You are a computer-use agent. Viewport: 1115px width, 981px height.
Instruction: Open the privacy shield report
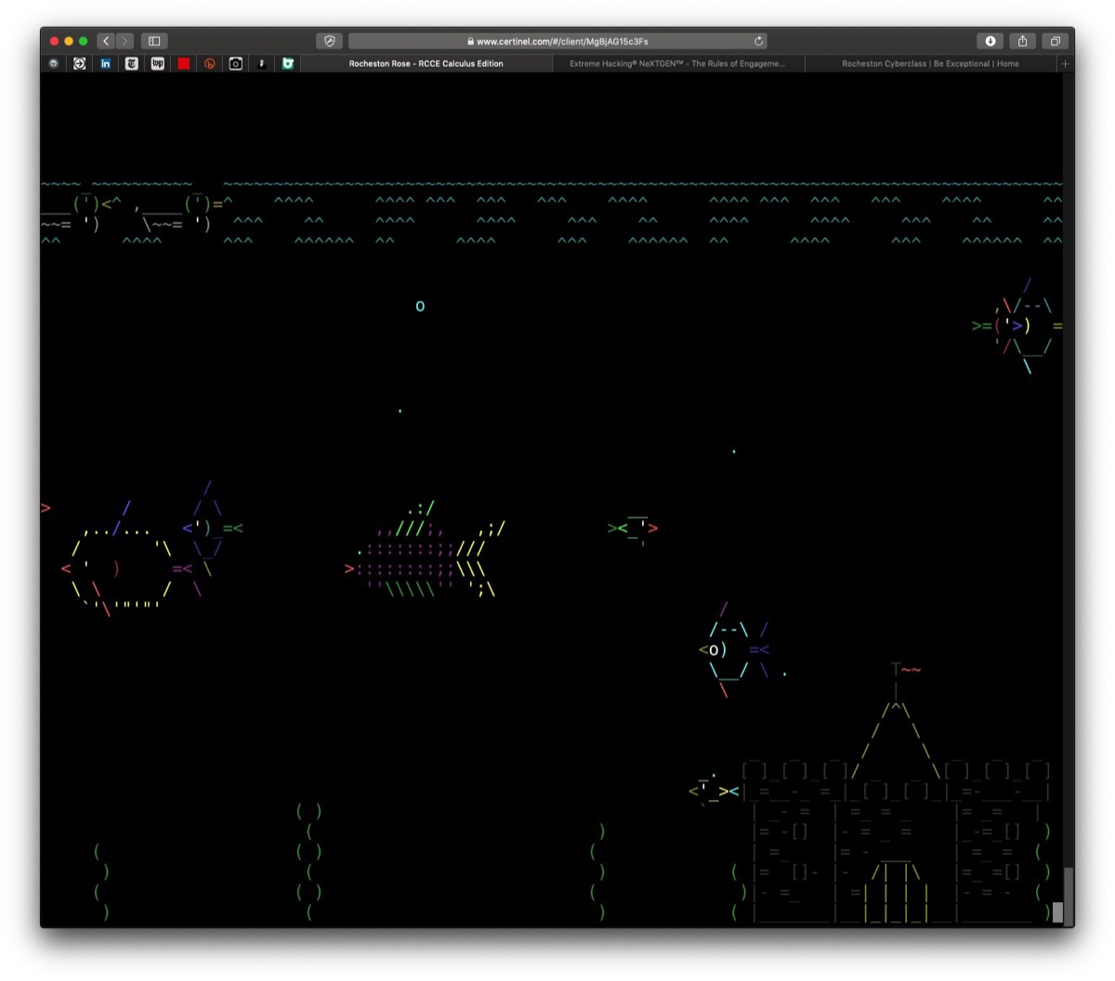pos(329,41)
